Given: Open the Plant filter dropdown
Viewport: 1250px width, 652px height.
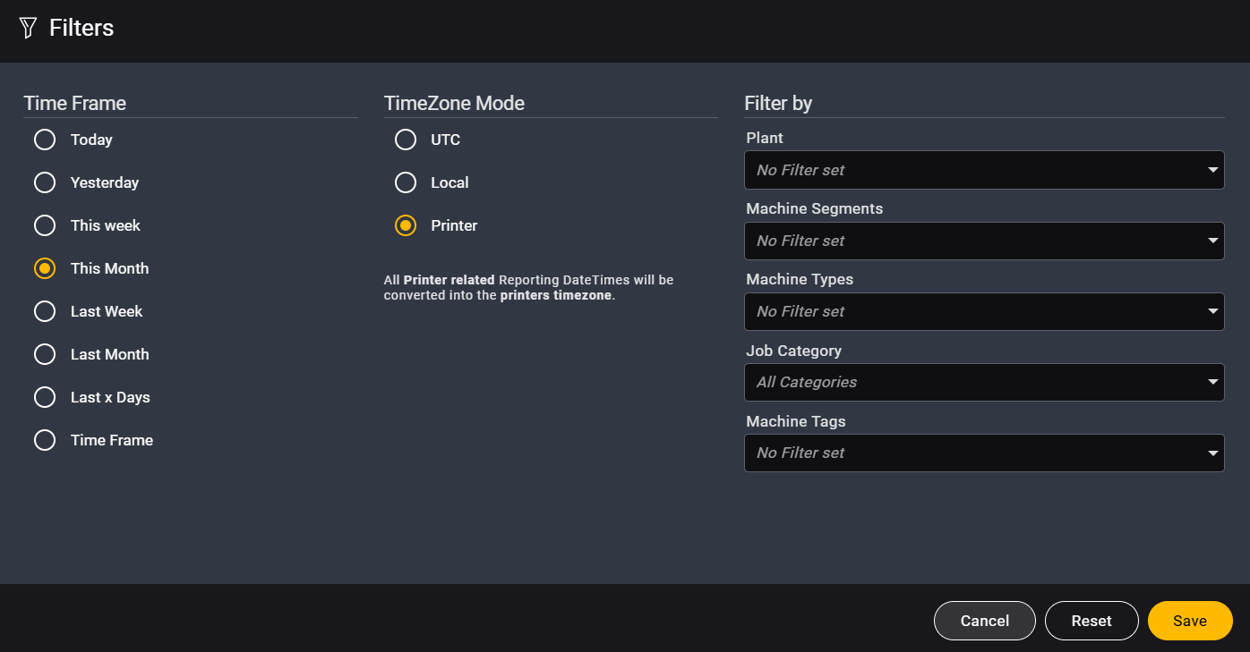Looking at the screenshot, I should pyautogui.click(x=985, y=170).
